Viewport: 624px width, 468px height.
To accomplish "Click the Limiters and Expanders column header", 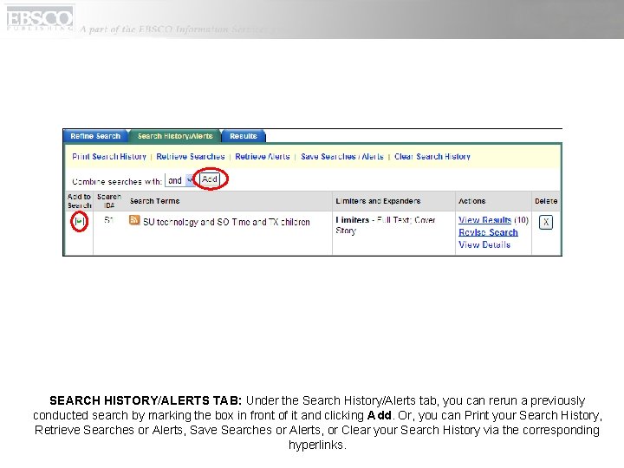I will click(378, 201).
